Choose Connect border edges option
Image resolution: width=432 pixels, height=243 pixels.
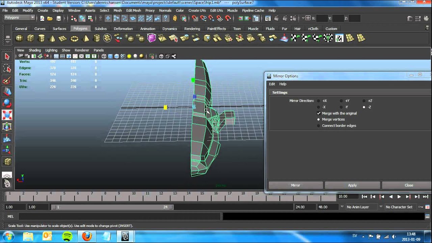coord(319,126)
